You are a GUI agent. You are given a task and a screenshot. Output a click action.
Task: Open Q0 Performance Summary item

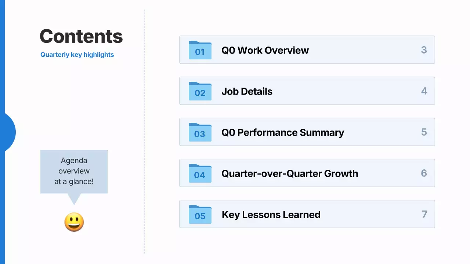283,132
